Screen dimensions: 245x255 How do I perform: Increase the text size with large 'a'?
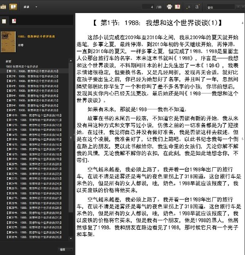pos(197,7)
